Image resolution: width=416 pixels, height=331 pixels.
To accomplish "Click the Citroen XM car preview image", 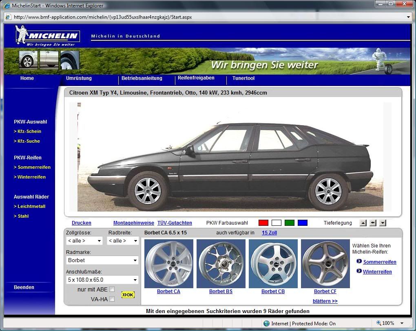I will 230,157.
